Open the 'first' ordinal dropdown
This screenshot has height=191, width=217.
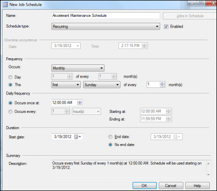66,85
